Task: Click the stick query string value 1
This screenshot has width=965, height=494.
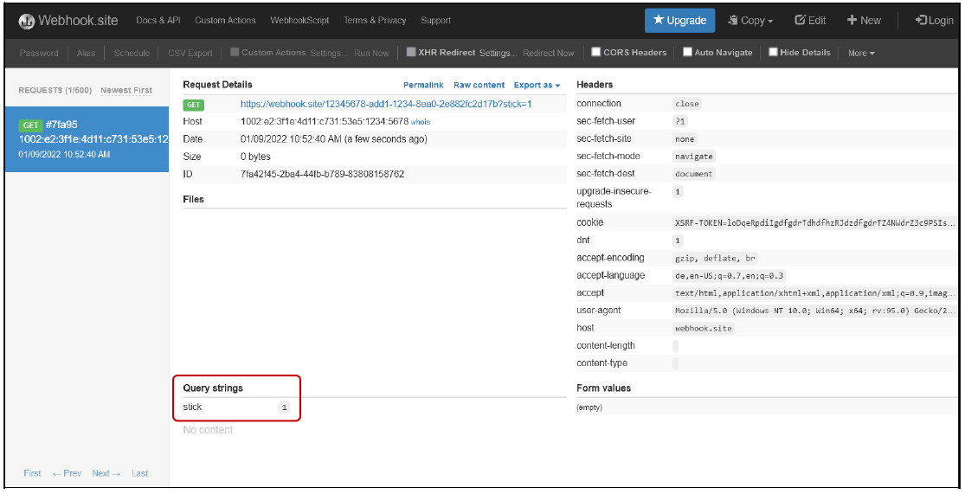Action: pos(284,407)
